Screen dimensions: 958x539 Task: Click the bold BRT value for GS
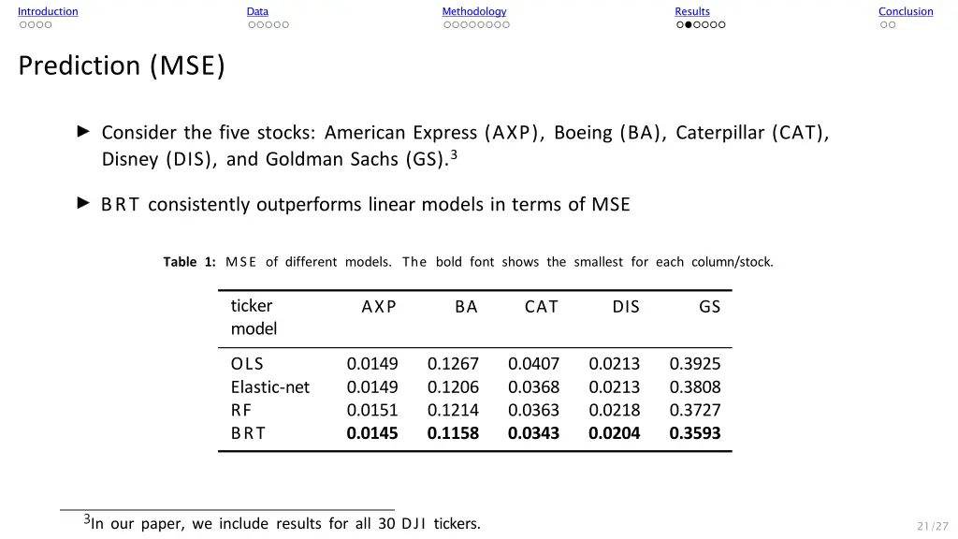[695, 433]
